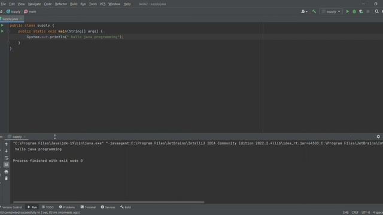Open the Tools menu
This screenshot has height=215, width=383.
click(x=93, y=4)
